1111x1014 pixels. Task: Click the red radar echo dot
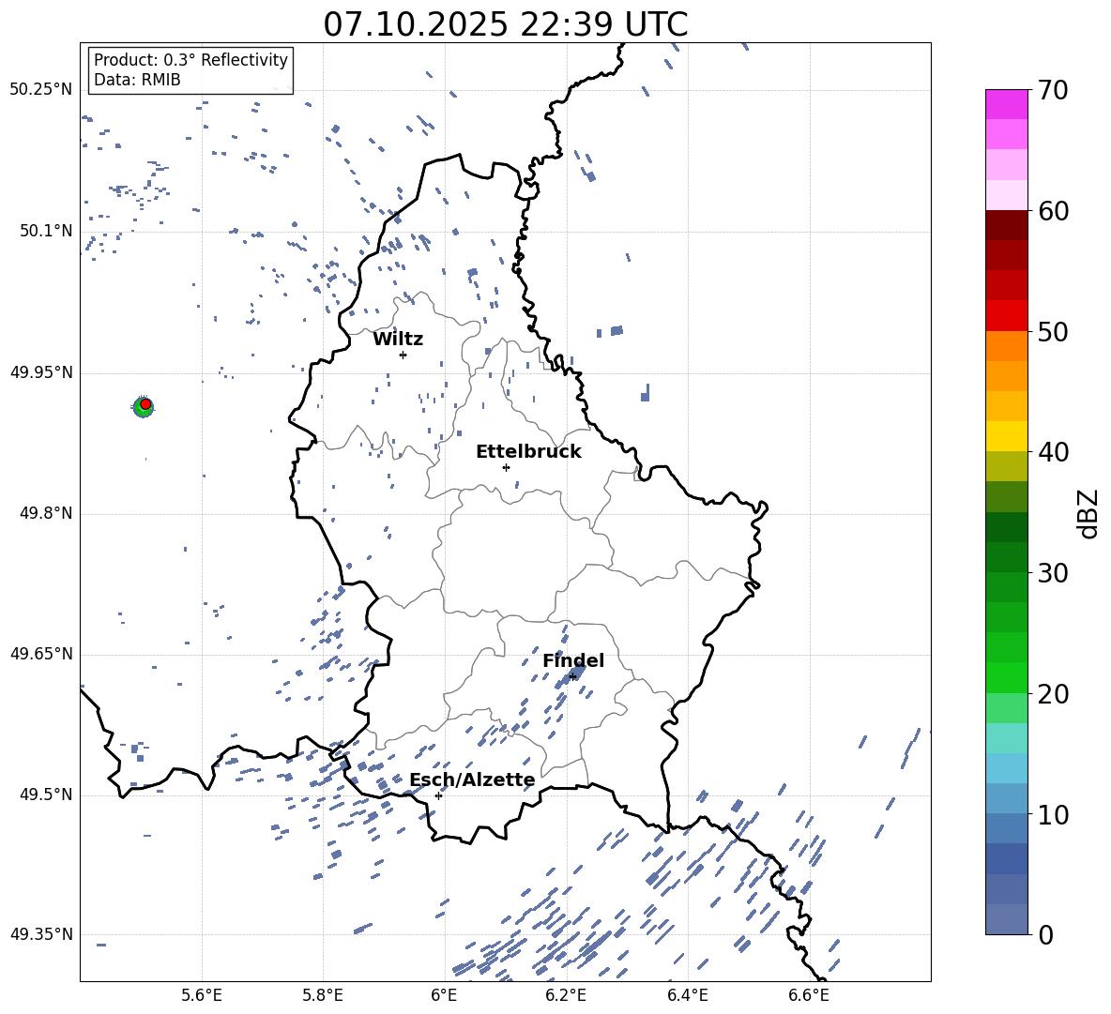pos(145,403)
